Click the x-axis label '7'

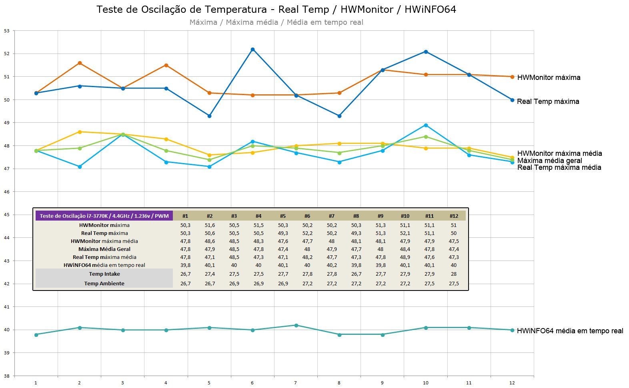tap(296, 383)
